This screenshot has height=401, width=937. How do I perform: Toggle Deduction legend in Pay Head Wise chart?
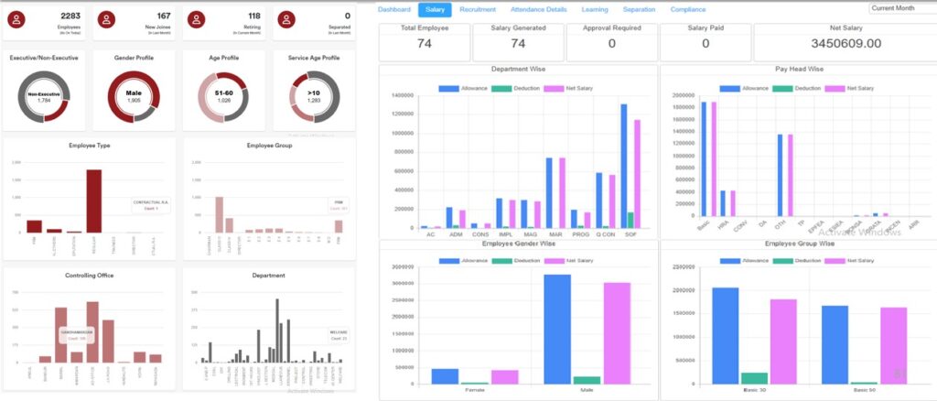click(802, 88)
